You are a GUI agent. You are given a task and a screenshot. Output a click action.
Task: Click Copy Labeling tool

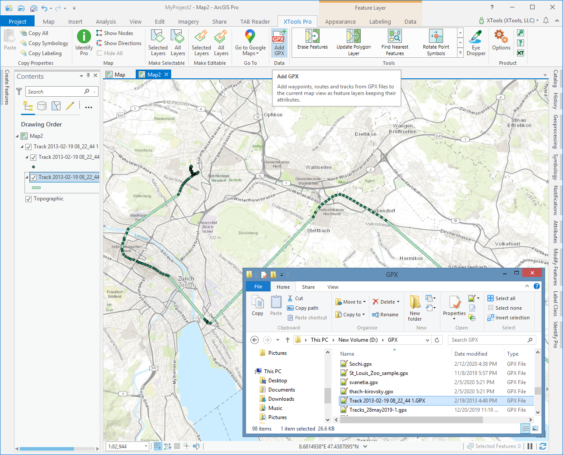[x=41, y=53]
